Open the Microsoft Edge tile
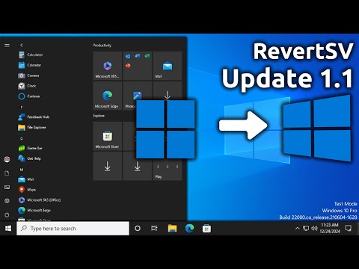Screen dimensions: 359x269 108,96
